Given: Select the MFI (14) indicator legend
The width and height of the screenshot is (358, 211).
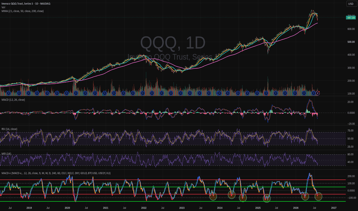Looking at the screenshot, I should click(7, 154).
